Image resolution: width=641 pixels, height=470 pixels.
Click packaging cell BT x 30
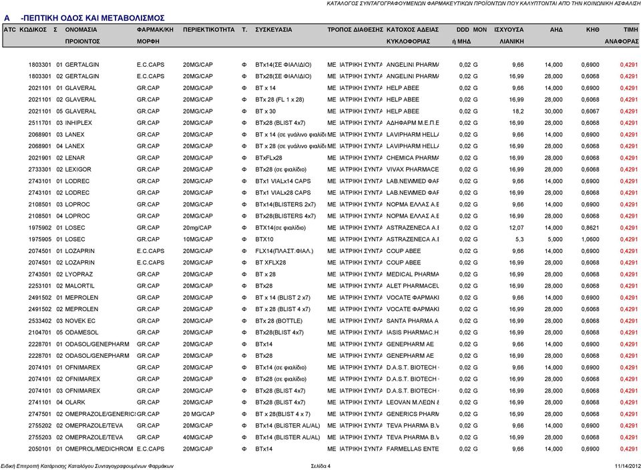click(x=265, y=111)
